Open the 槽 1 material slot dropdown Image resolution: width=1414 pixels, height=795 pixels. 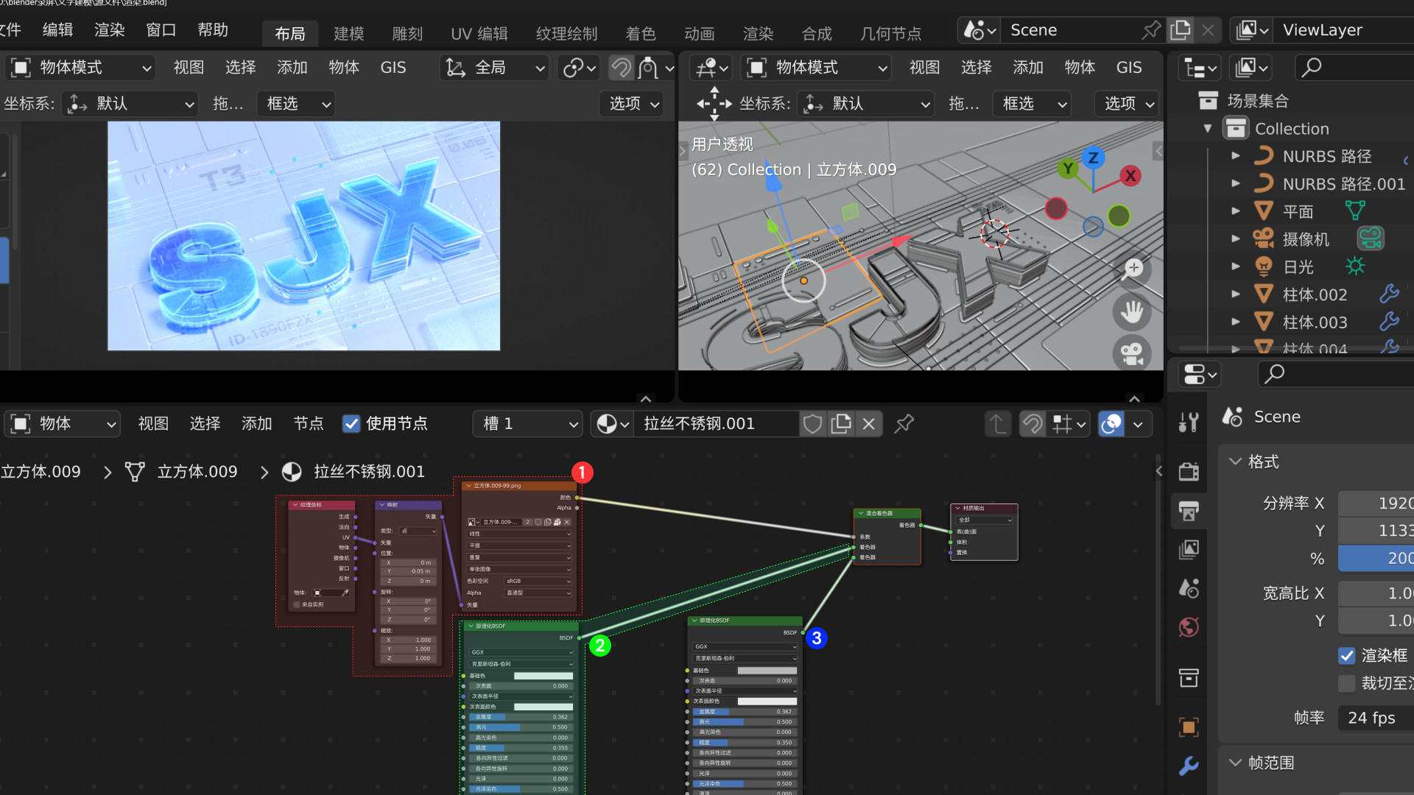click(x=527, y=424)
